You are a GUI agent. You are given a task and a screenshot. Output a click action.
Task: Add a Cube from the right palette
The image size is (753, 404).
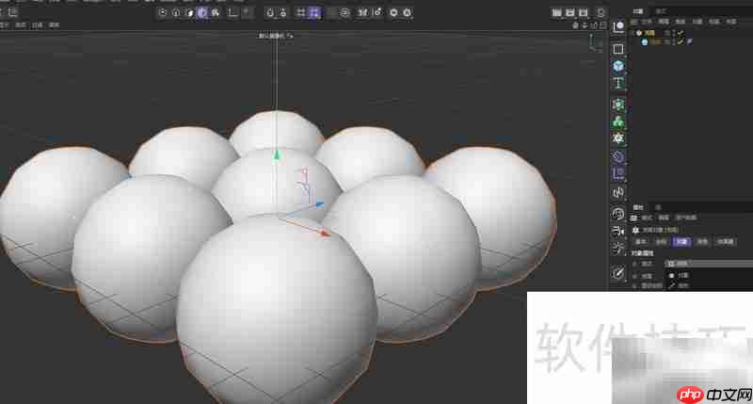[x=618, y=66]
